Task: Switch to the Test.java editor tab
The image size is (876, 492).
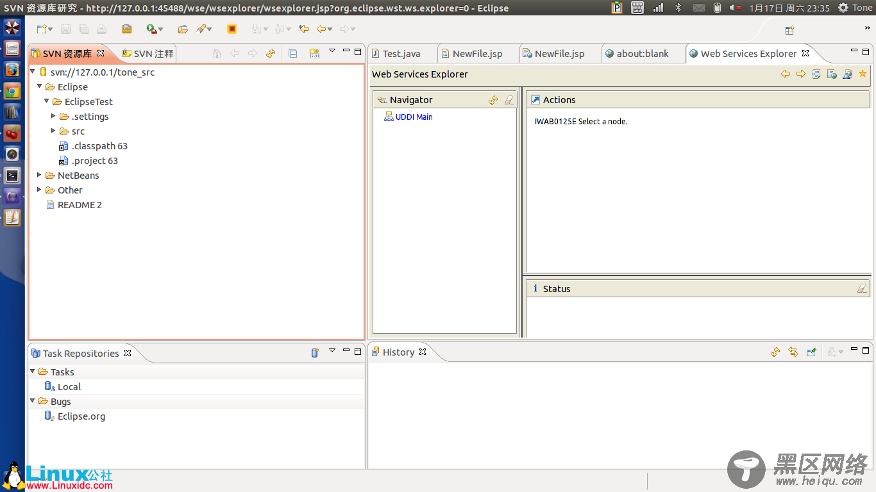Action: click(x=402, y=53)
